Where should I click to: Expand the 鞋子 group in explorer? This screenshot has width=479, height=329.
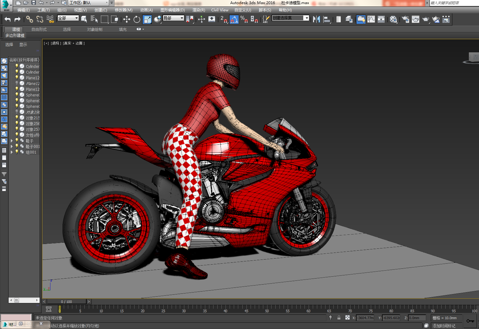tap(12, 141)
